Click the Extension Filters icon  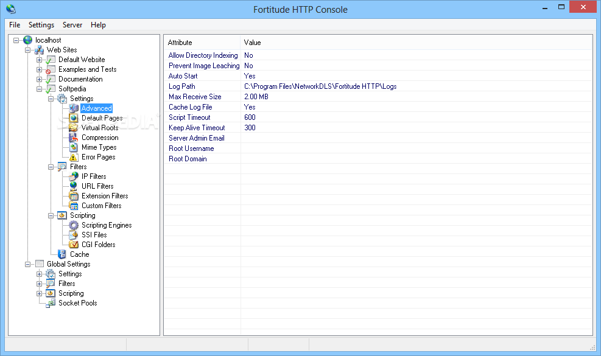click(74, 196)
